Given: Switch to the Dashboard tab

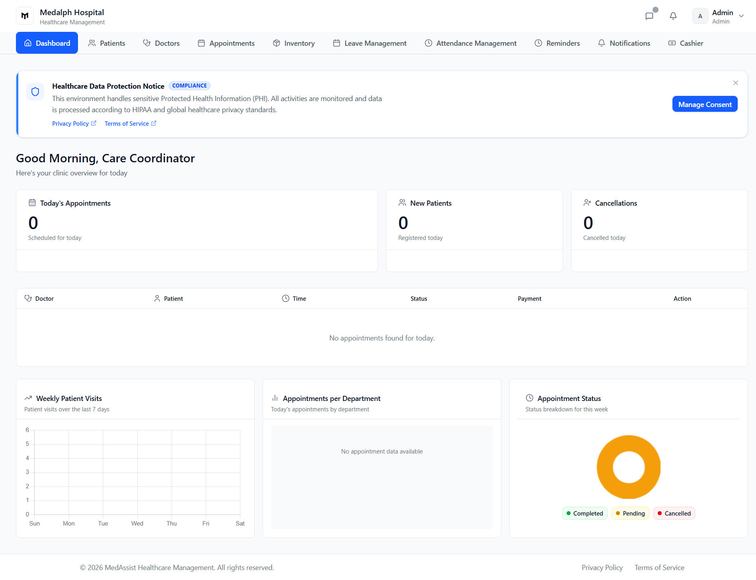Looking at the screenshot, I should tap(47, 43).
